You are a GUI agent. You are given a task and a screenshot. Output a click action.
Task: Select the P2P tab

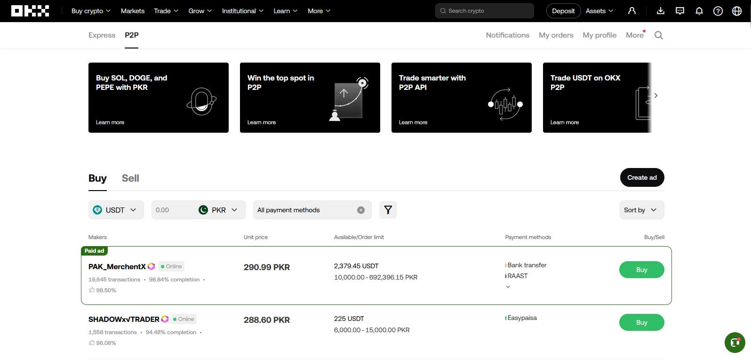pos(132,35)
